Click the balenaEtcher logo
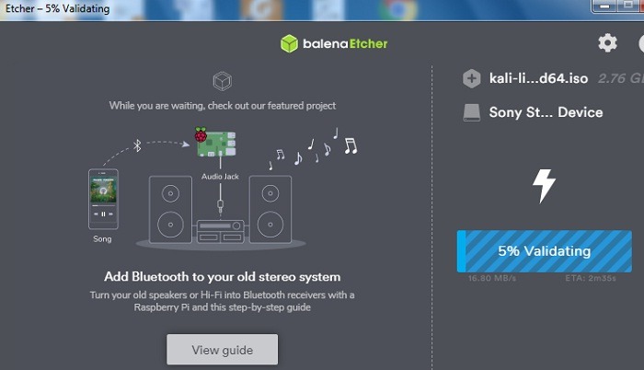The image size is (644, 370). (x=334, y=43)
